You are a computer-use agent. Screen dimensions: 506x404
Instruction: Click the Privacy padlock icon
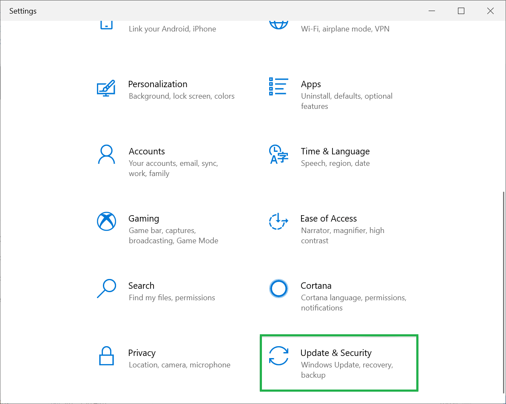(x=106, y=356)
